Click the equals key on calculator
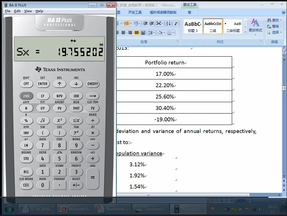The image size is (287, 216). pyautogui.click(x=93, y=178)
